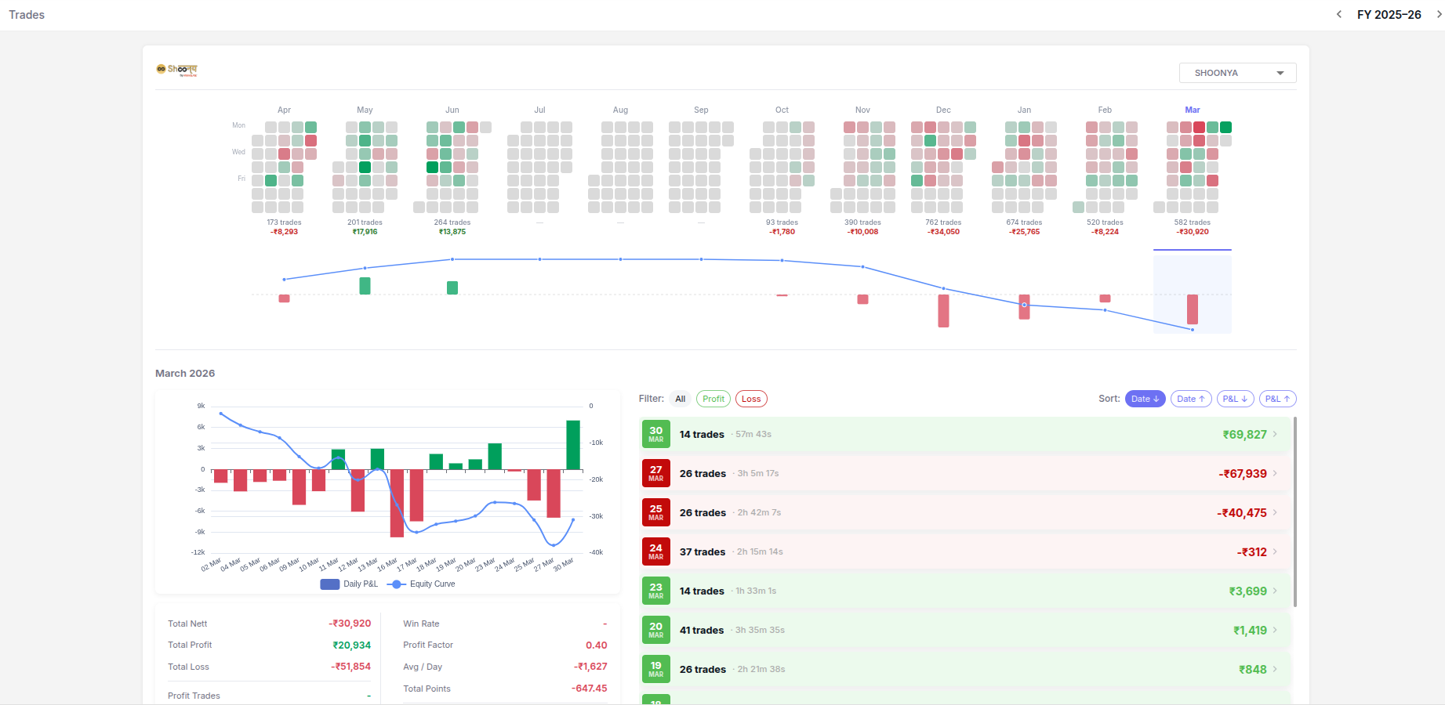Screen dimensions: 1445x705
Task: Filter trades by Loss
Action: click(751, 399)
